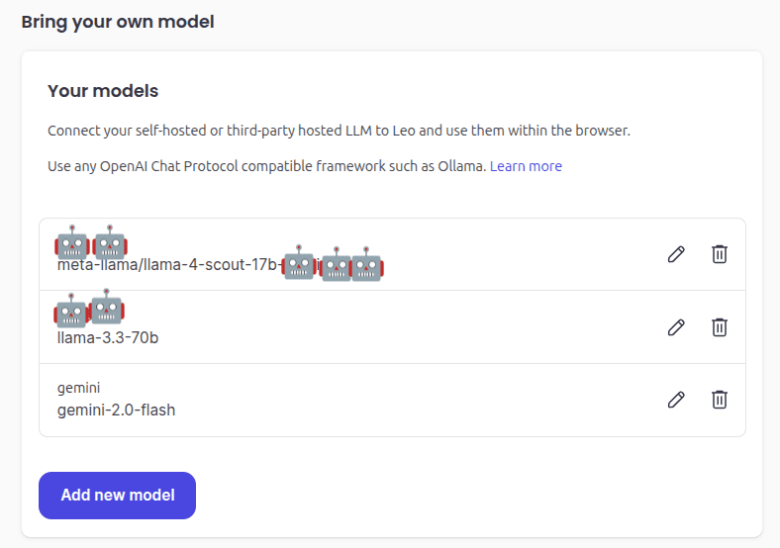Remove llama-3.3-70b using trash icon

point(720,326)
